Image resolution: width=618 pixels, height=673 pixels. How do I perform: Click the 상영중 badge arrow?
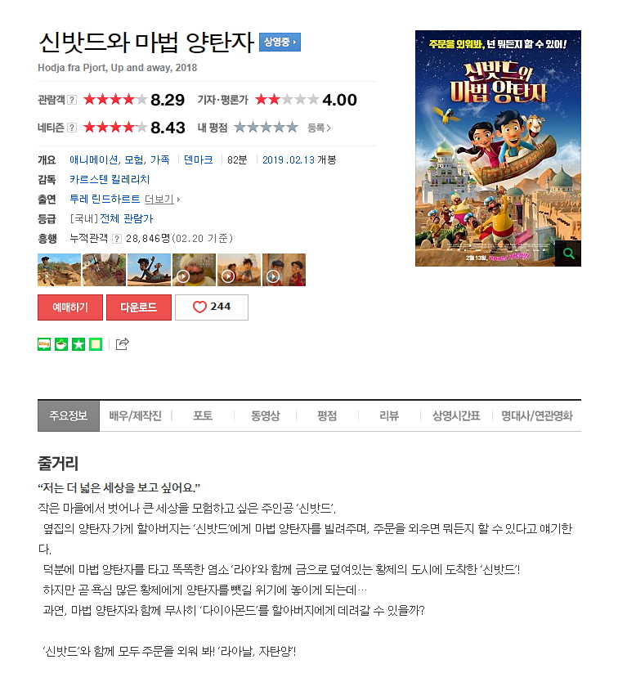click(x=280, y=42)
